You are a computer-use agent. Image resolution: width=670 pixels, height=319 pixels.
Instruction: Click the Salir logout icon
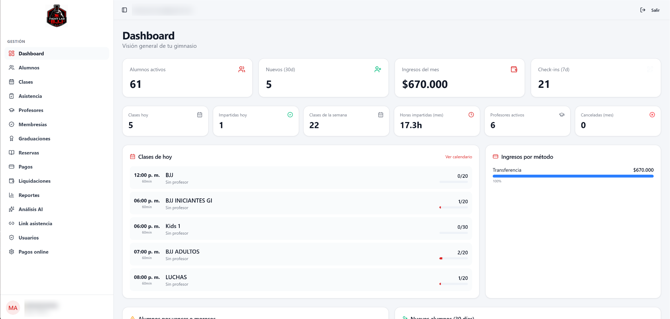click(x=643, y=10)
